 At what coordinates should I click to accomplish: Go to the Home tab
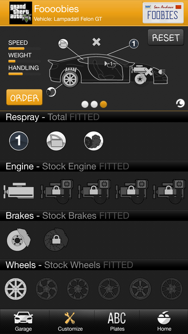[164, 321]
